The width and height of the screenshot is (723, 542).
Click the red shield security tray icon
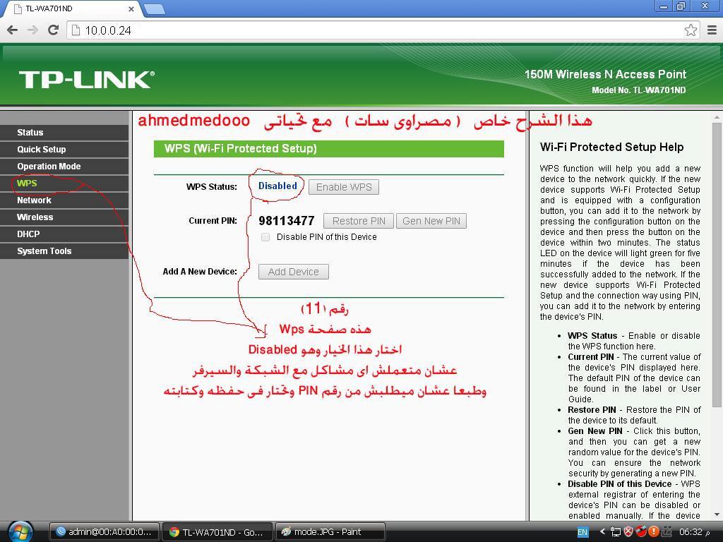[x=628, y=532]
